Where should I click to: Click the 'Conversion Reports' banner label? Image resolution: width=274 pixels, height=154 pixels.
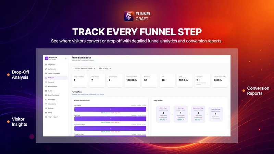(258, 91)
